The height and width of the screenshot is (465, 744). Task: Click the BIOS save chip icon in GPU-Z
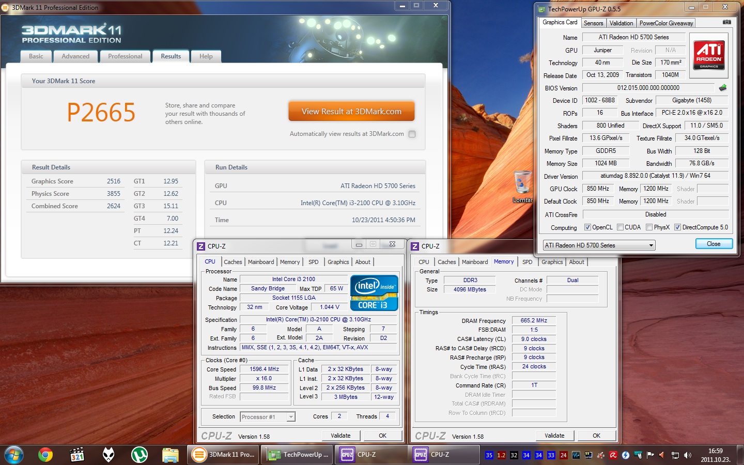click(x=723, y=88)
